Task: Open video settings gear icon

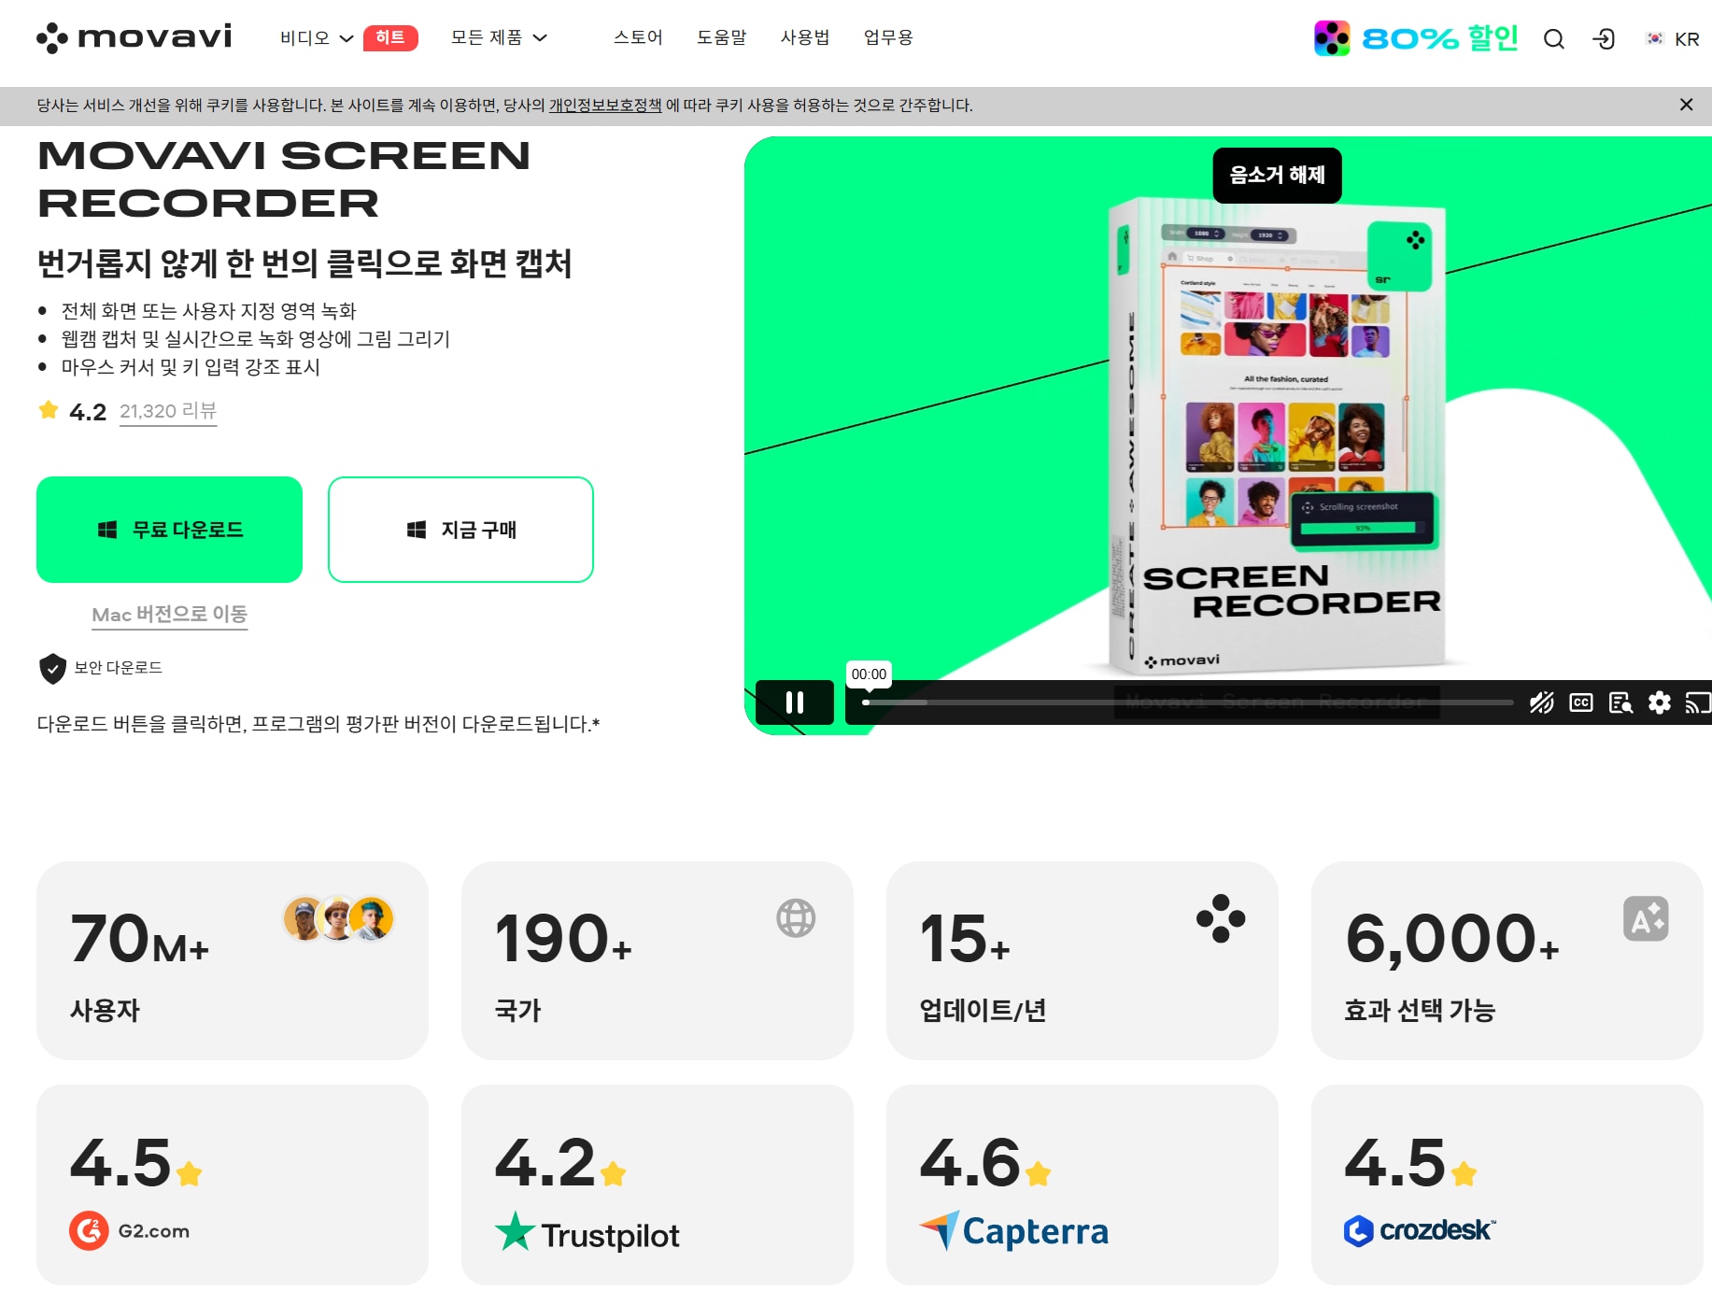Action: click(1659, 702)
